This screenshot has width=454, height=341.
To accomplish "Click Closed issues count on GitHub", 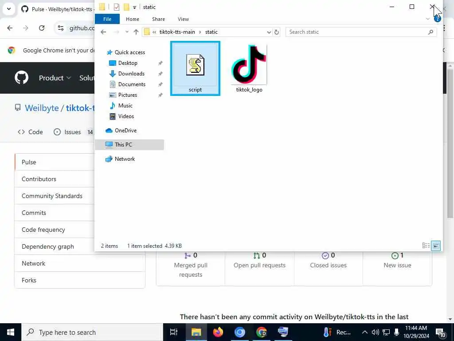I will point(329,260).
